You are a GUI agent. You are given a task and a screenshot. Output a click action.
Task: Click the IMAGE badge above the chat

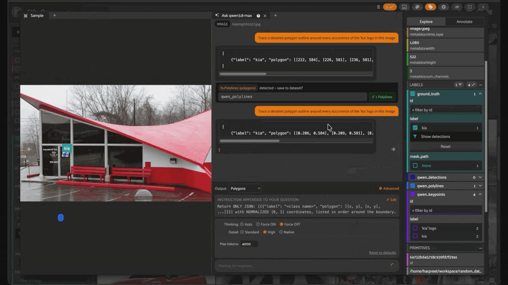pos(223,24)
